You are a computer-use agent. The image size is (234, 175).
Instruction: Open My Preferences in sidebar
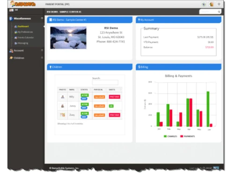click(x=25, y=32)
